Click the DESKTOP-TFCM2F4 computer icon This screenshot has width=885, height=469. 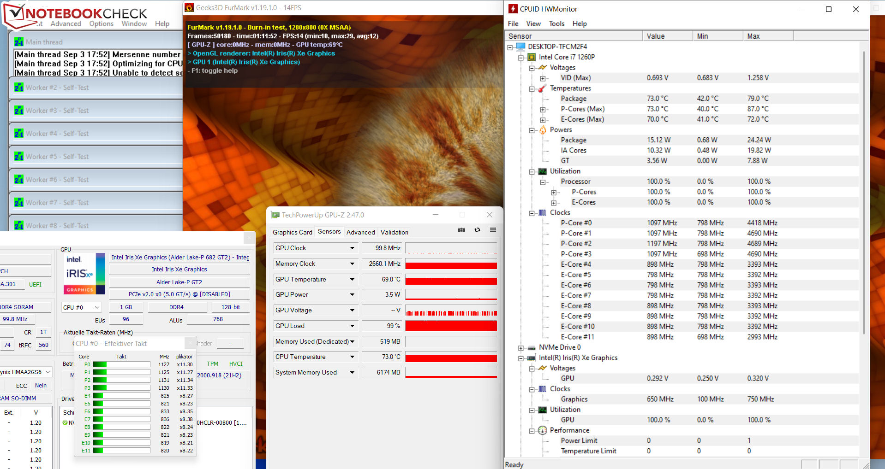coord(520,47)
